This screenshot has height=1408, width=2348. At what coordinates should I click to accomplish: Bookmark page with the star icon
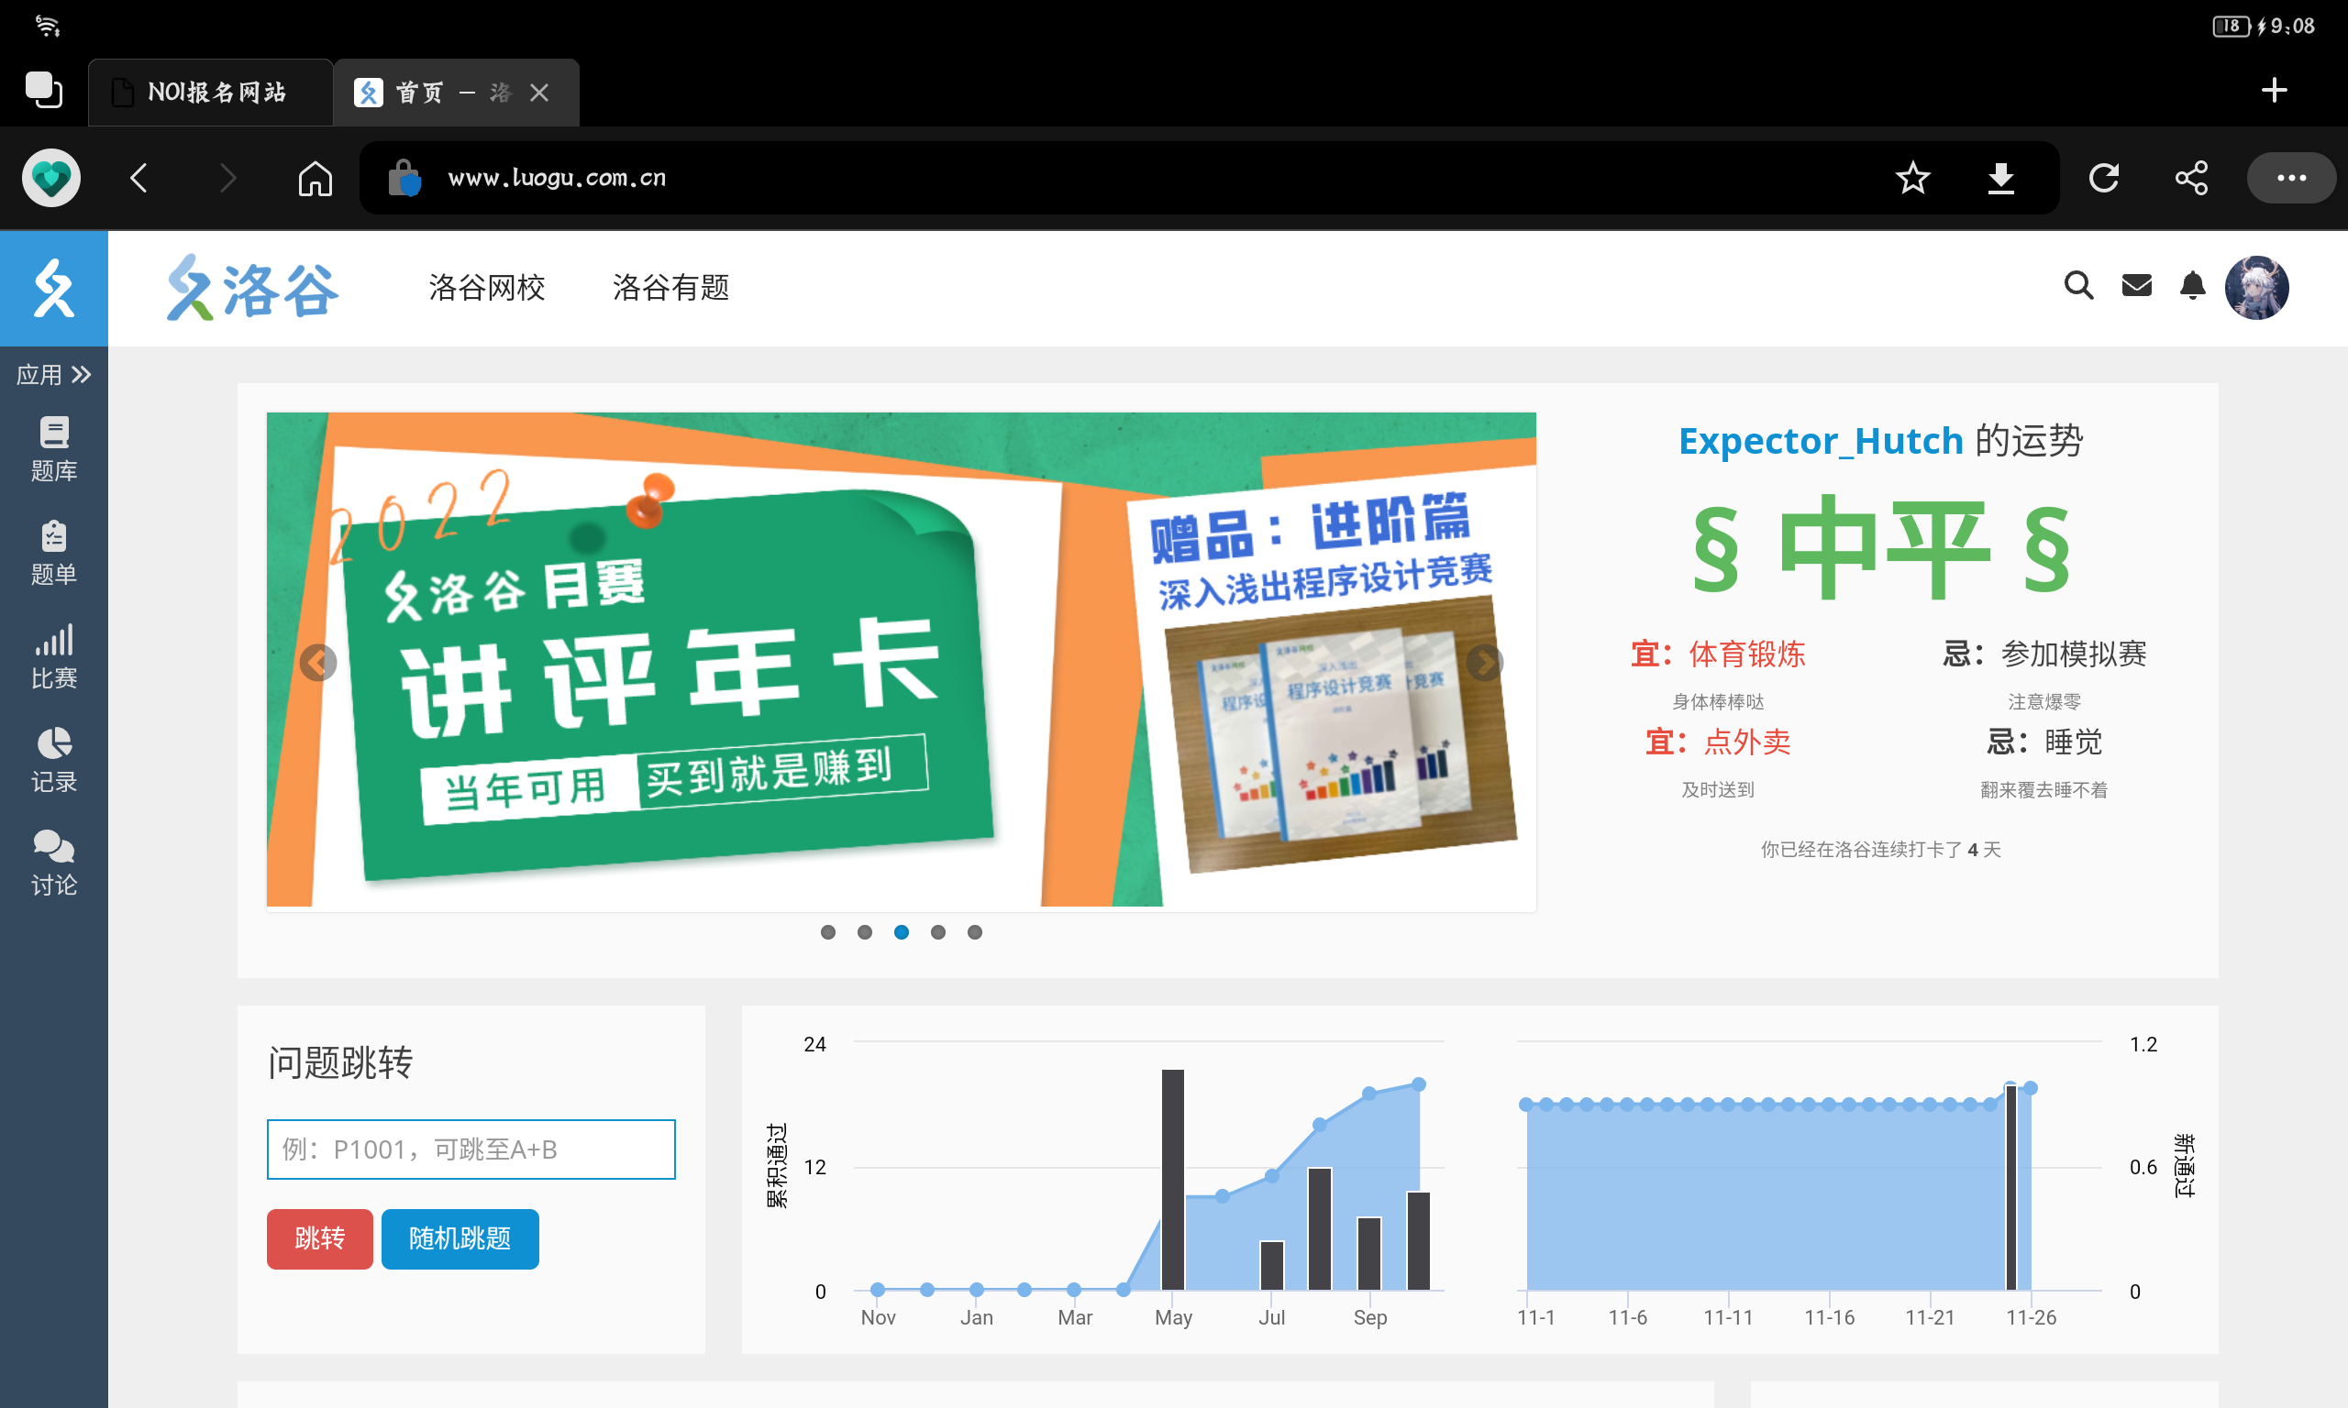pyautogui.click(x=1912, y=178)
